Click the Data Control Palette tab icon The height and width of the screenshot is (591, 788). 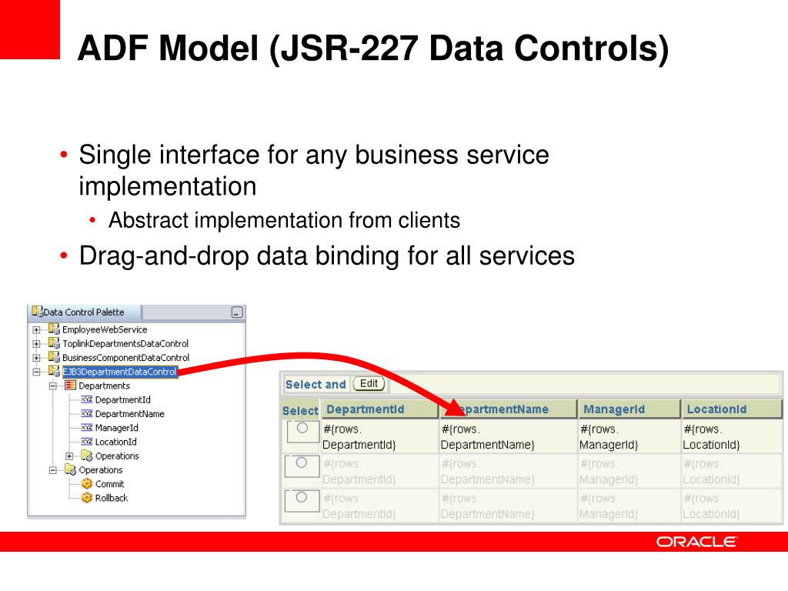pyautogui.click(x=37, y=312)
